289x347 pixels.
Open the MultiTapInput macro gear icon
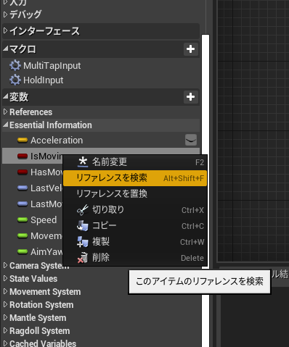point(15,66)
